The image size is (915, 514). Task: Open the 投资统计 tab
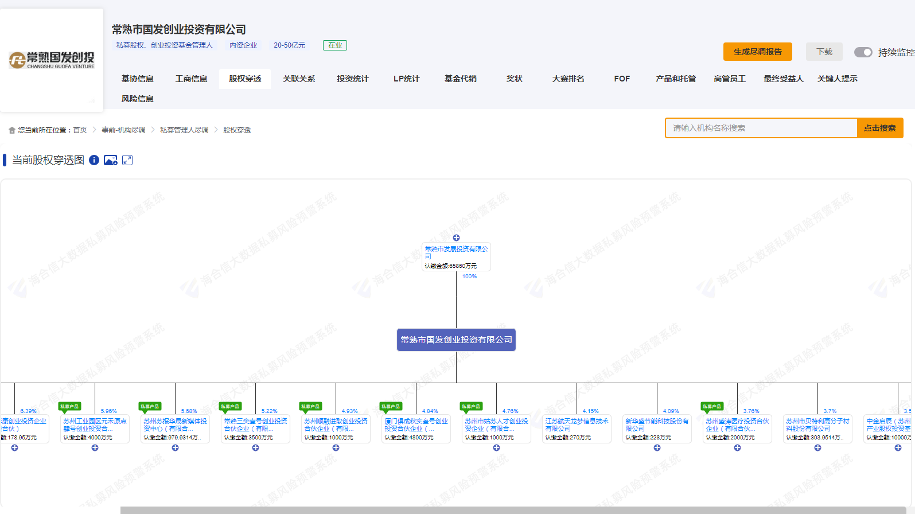pyautogui.click(x=353, y=79)
